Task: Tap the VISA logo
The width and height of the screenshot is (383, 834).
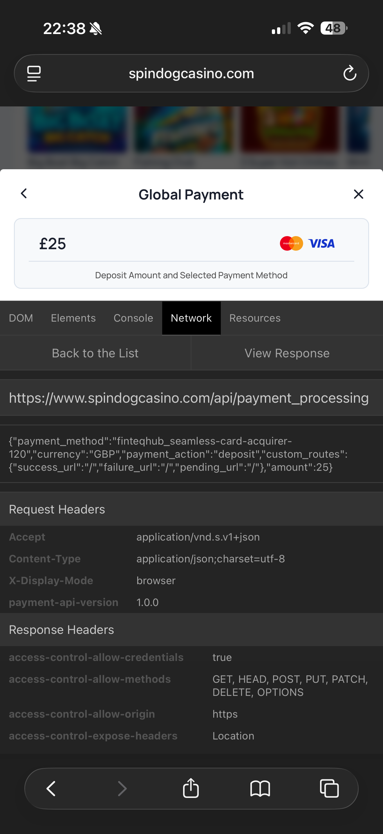Action: tap(321, 243)
